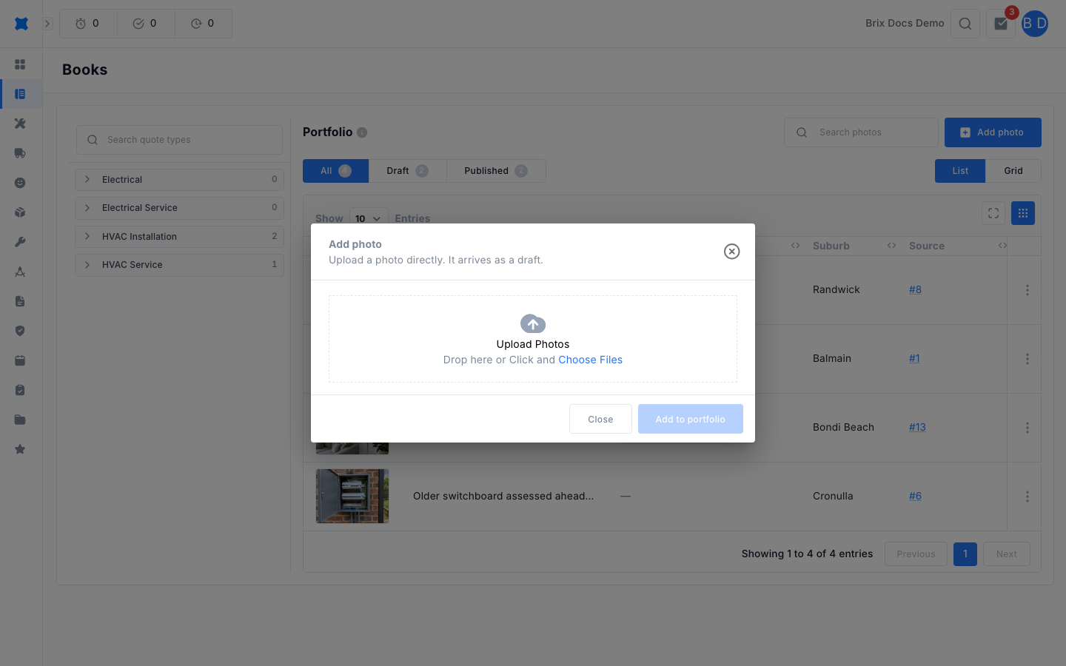Expand the Electrical quote type
The image size is (1066, 666).
180,180
